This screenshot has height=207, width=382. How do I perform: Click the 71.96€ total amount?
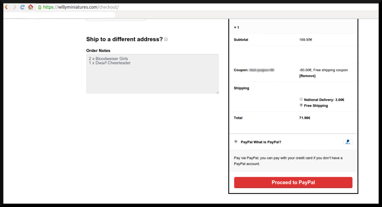(304, 118)
